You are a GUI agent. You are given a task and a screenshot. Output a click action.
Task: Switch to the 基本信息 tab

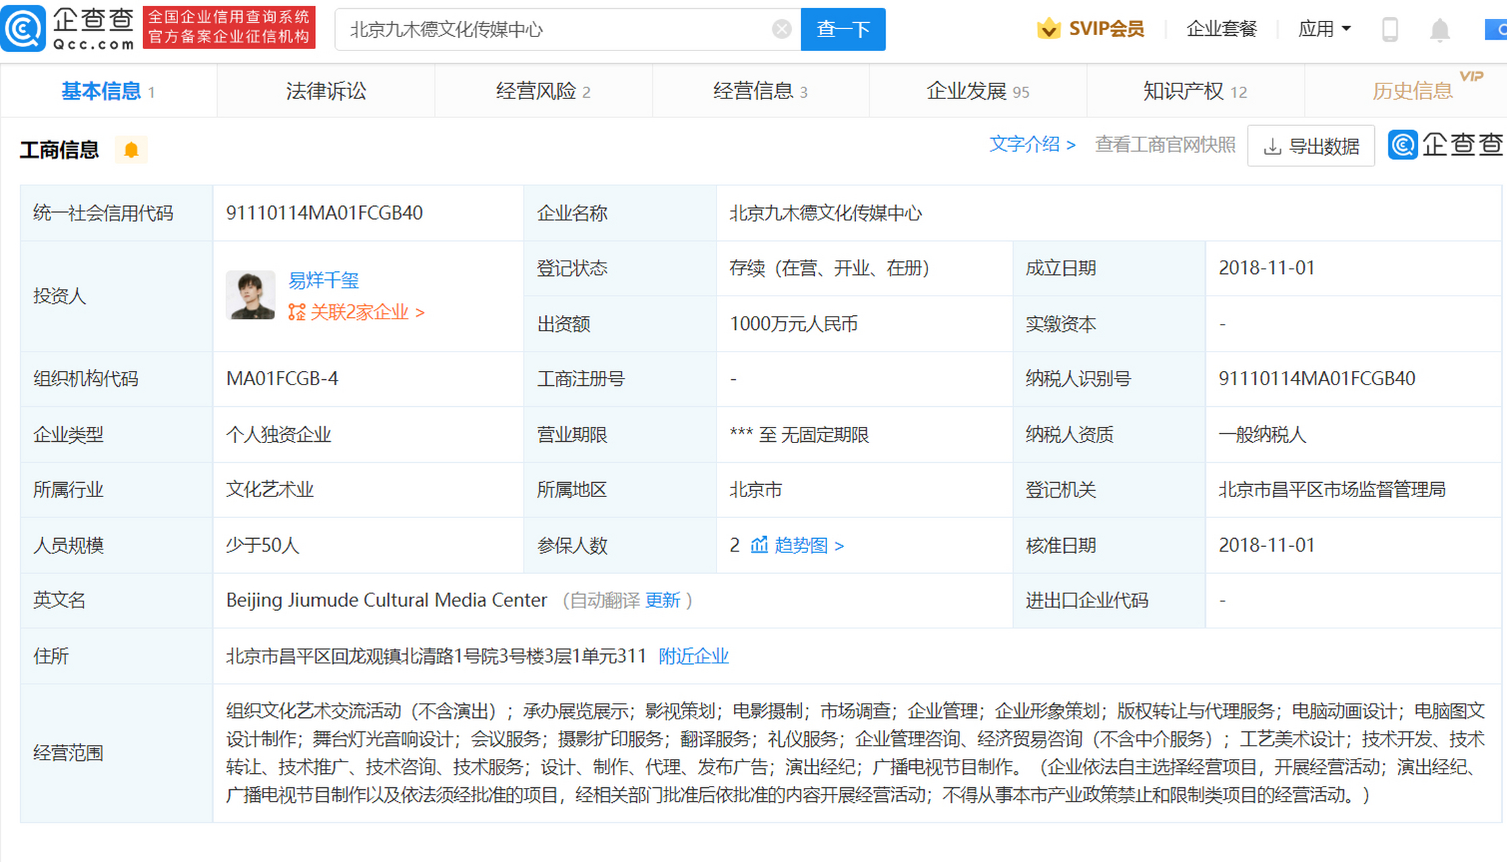109,91
